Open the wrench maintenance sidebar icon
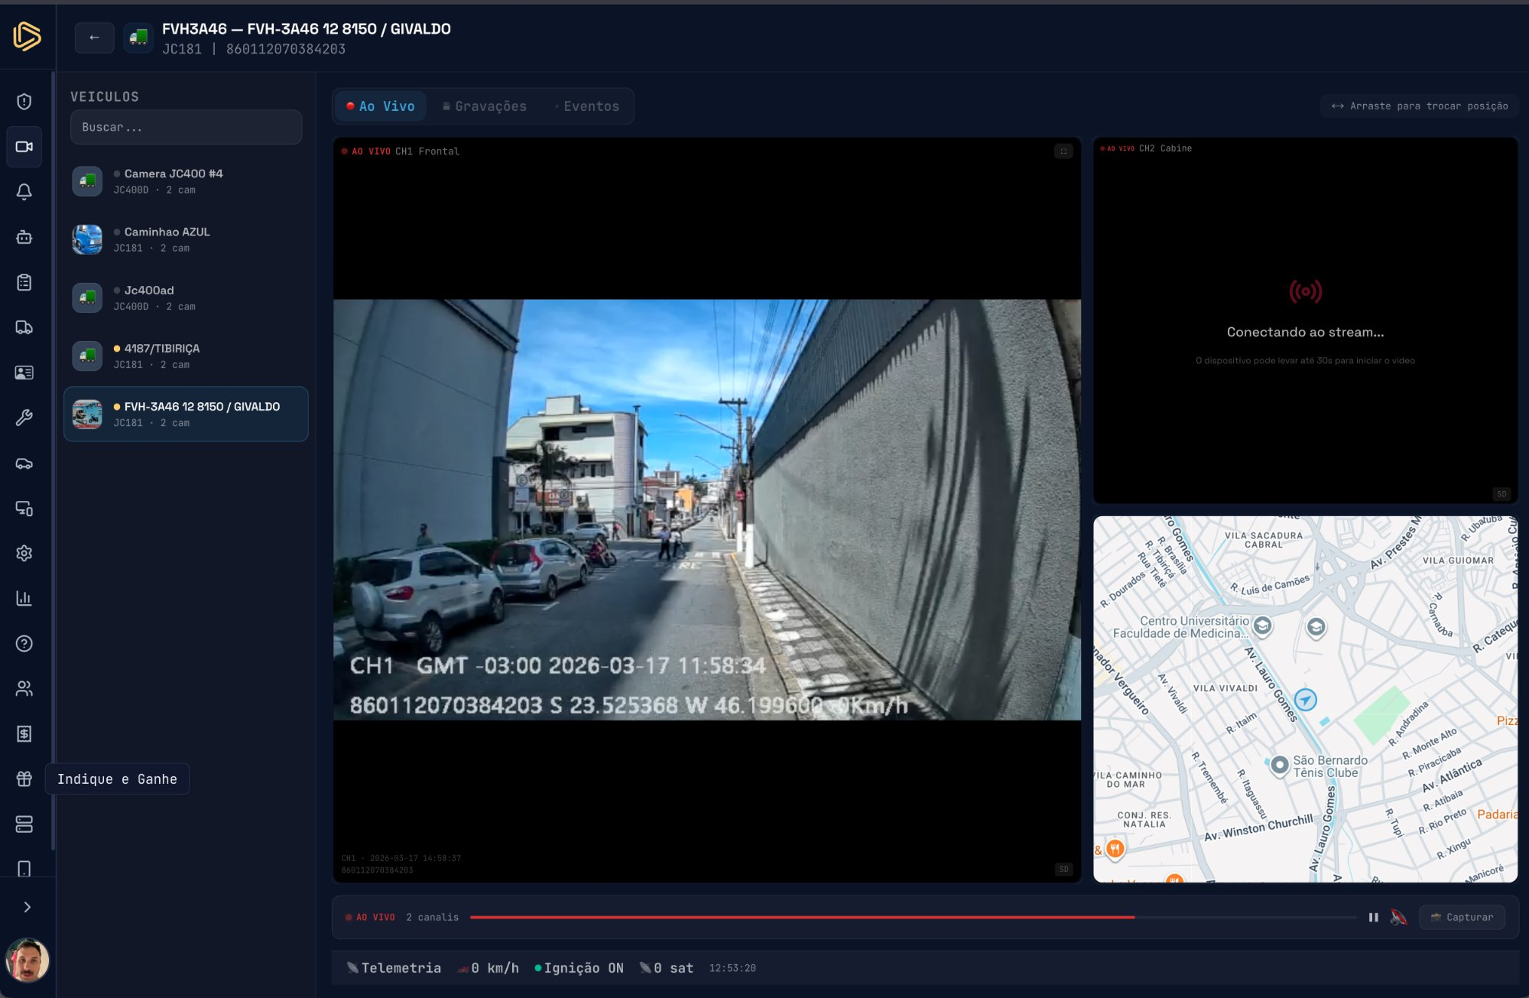 click(24, 418)
